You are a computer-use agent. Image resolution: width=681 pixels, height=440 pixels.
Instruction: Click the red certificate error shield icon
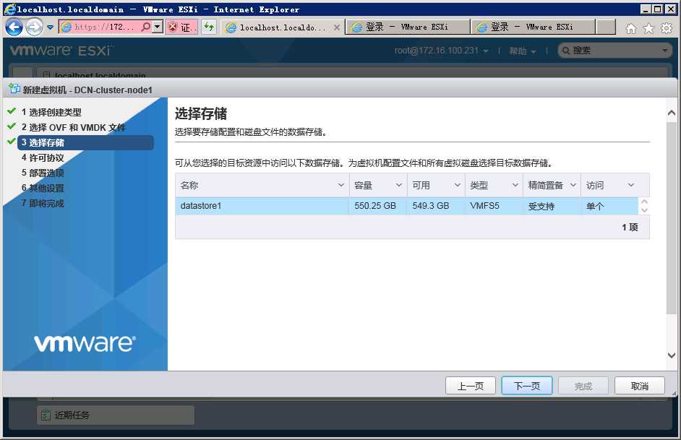(173, 27)
